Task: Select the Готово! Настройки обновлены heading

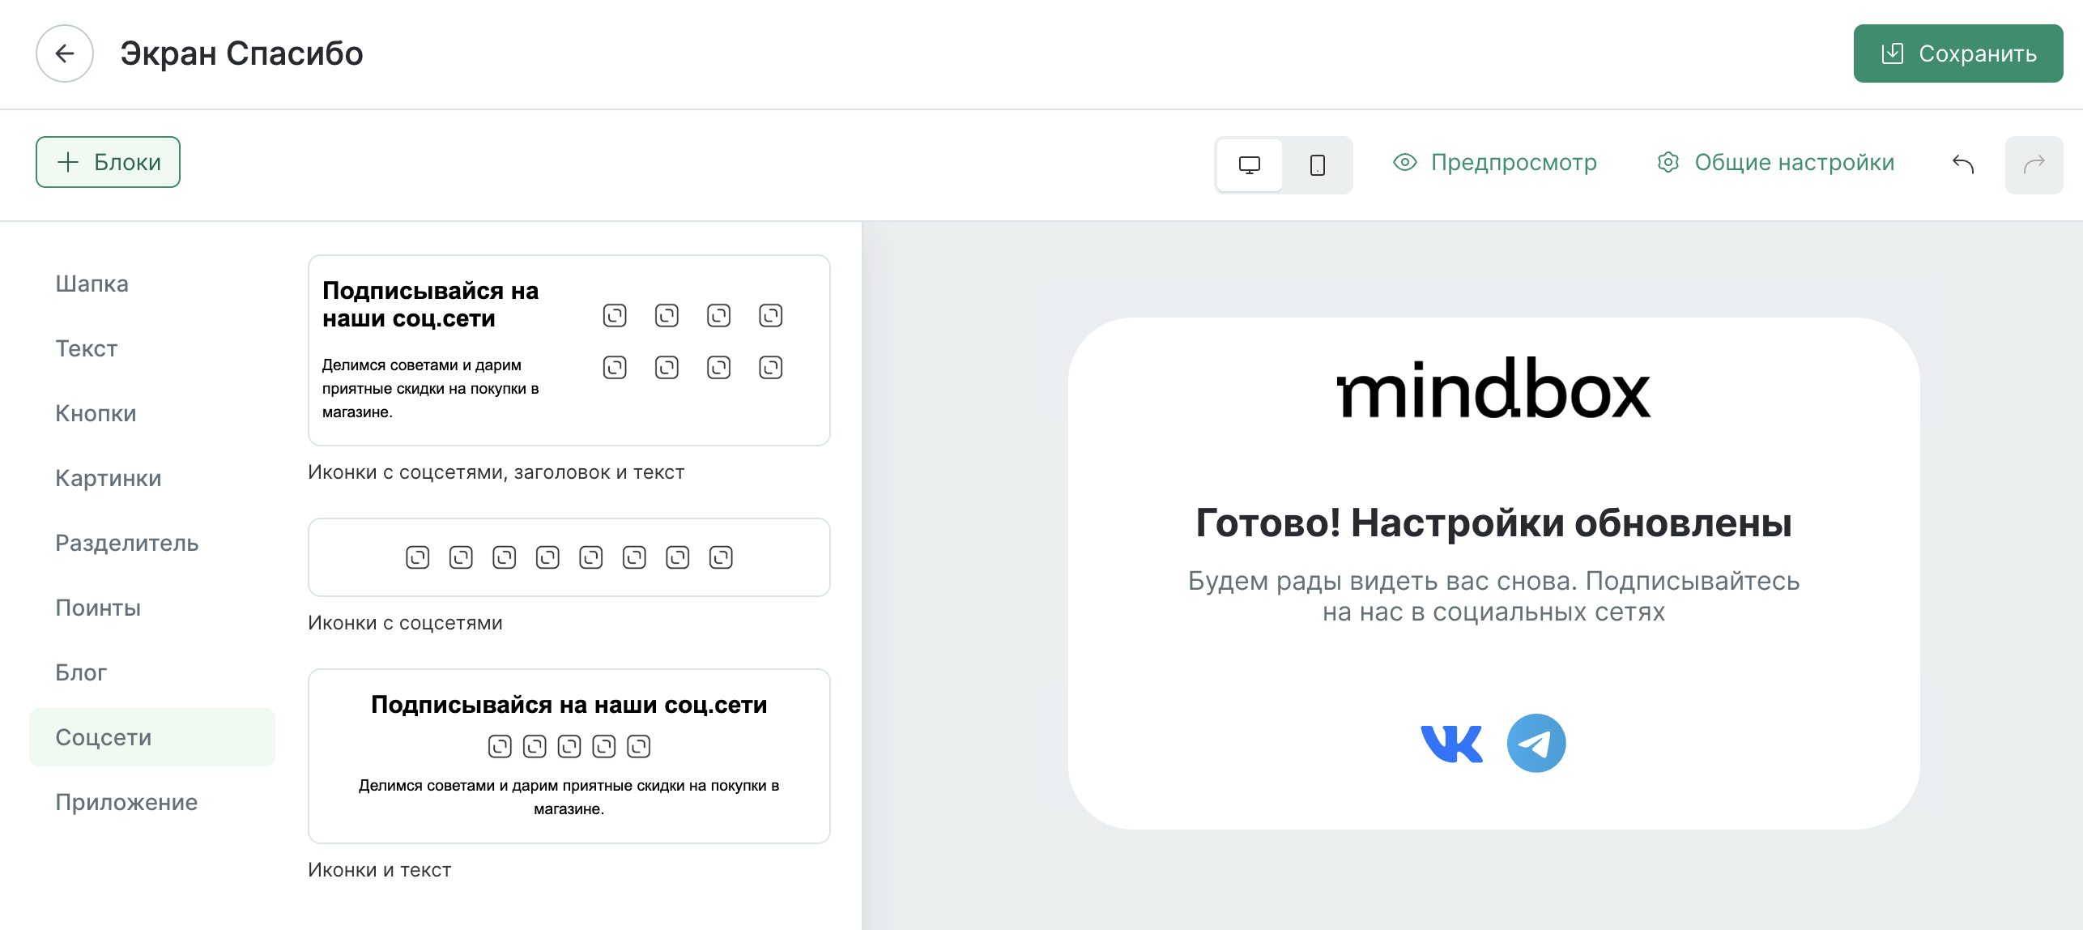Action: 1493,523
